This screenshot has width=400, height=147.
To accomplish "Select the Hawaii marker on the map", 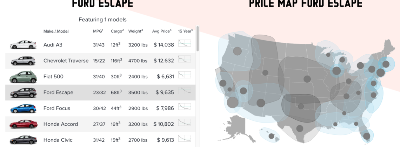I will click(272, 136).
